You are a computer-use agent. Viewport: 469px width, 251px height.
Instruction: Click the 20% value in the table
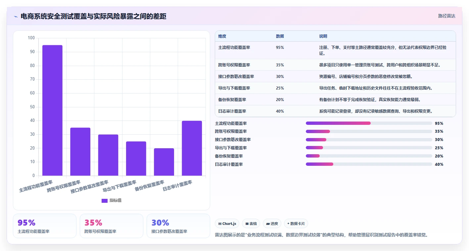coord(280,100)
